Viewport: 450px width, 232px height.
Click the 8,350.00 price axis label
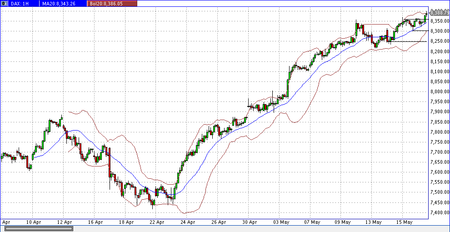(440, 21)
